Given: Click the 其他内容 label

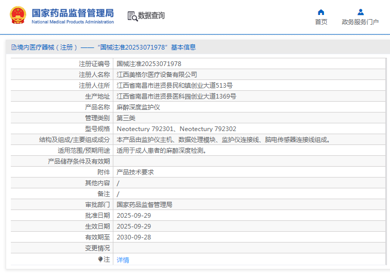Looking at the screenshot, I should point(97,183).
